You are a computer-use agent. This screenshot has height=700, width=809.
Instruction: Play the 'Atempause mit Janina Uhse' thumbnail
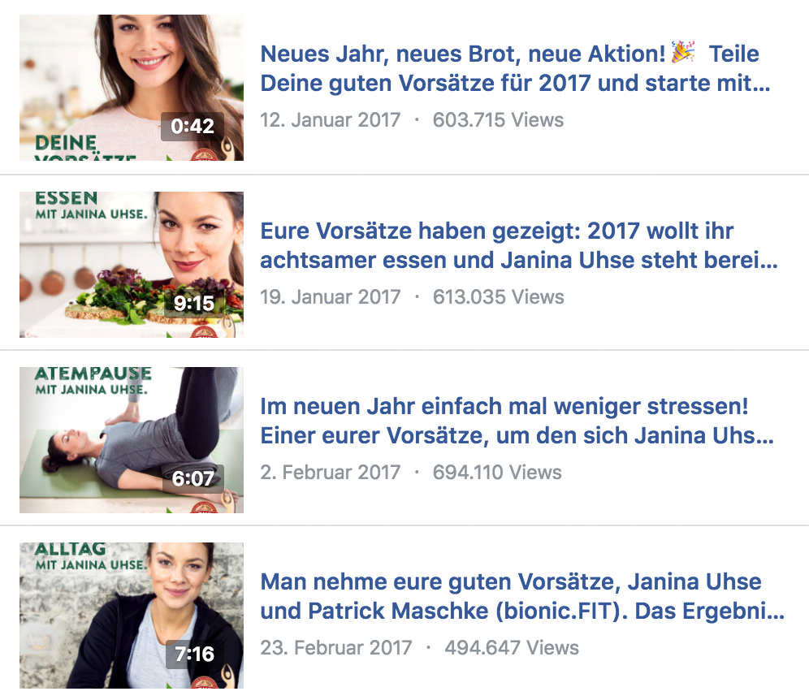132,440
